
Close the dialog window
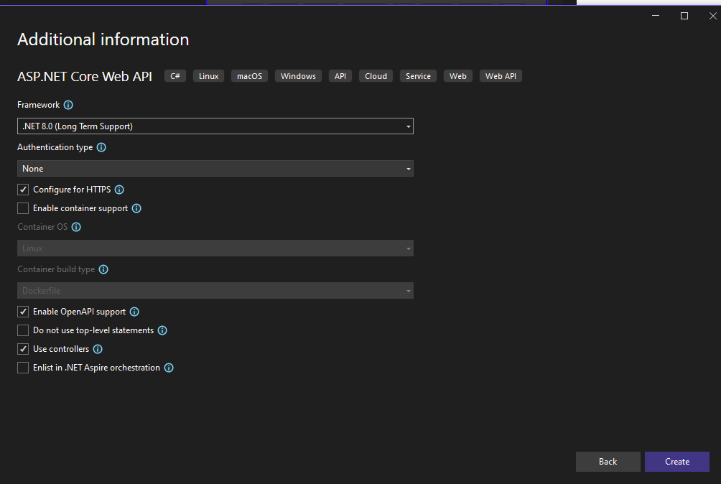click(x=712, y=16)
